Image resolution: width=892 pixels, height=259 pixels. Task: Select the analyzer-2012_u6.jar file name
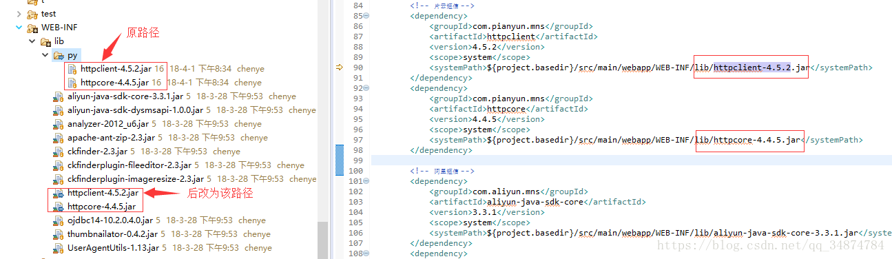pos(107,124)
